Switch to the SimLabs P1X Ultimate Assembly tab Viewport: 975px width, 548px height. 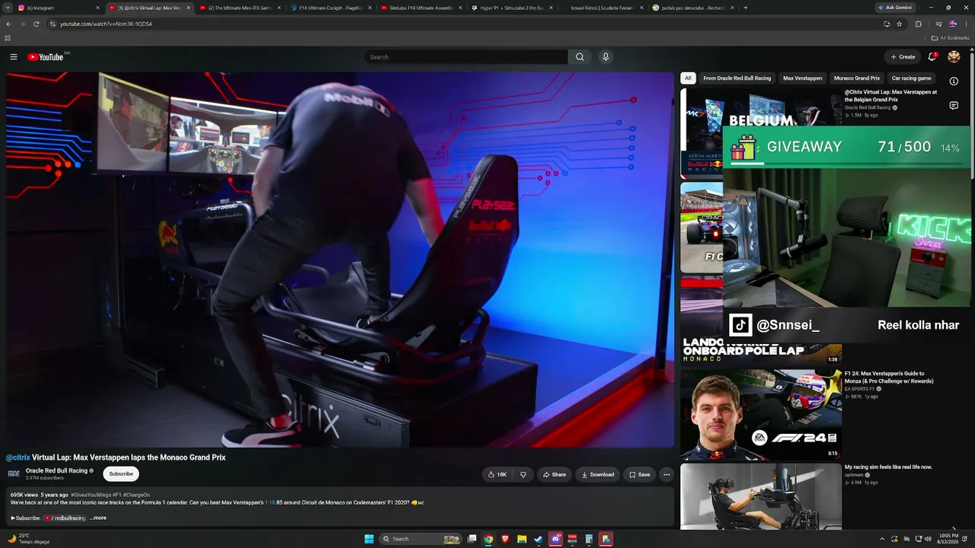tap(420, 8)
